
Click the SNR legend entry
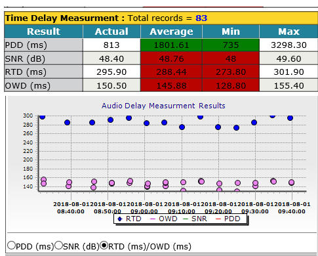(196, 219)
